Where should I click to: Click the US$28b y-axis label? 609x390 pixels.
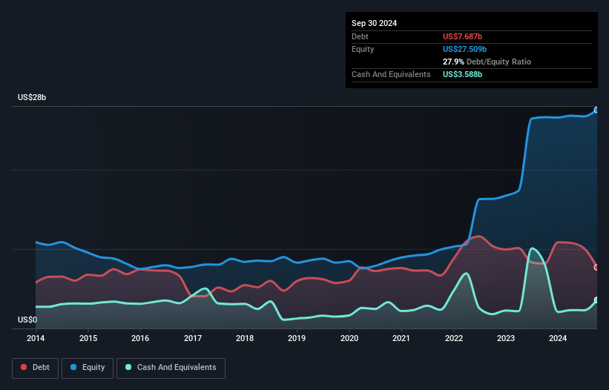pos(32,97)
